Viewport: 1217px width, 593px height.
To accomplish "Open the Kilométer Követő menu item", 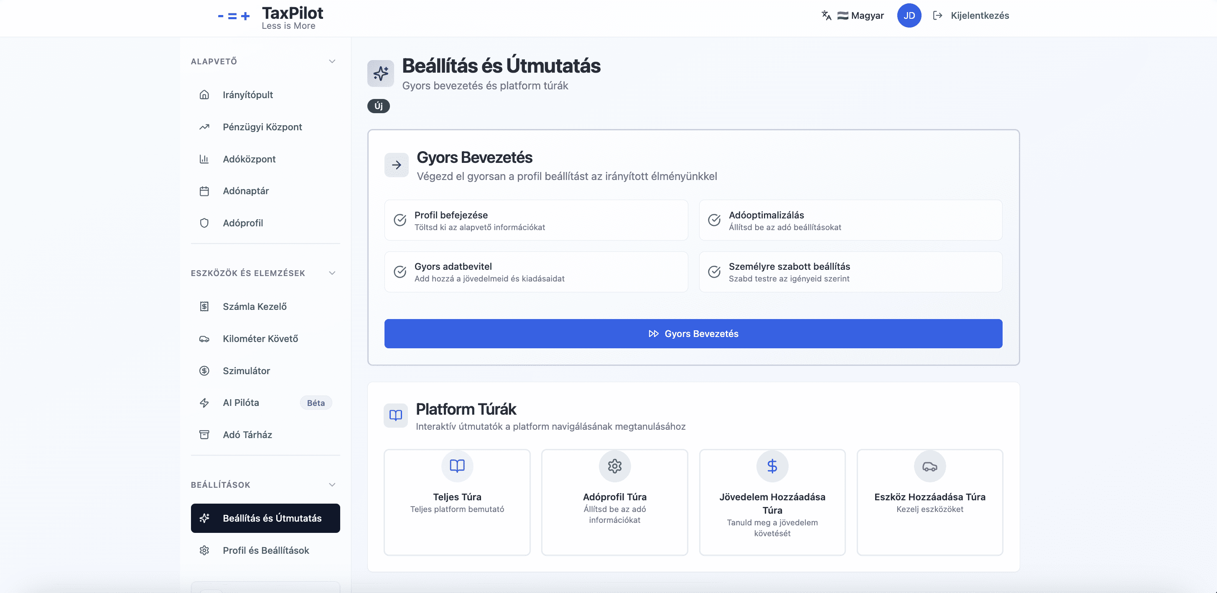I will pos(260,339).
